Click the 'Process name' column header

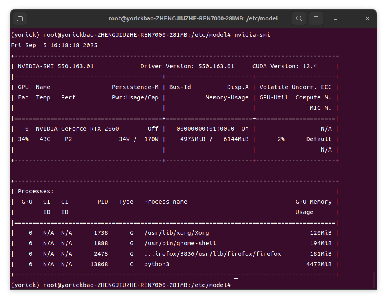tap(165, 202)
